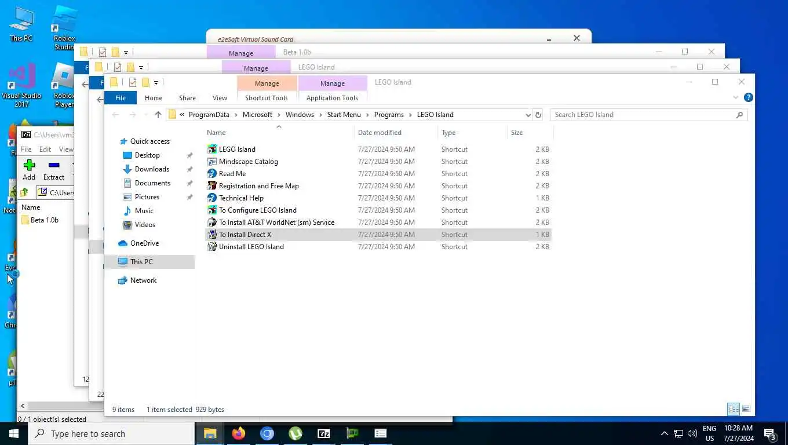Open the File menu tab
The width and height of the screenshot is (788, 445).
pos(121,98)
